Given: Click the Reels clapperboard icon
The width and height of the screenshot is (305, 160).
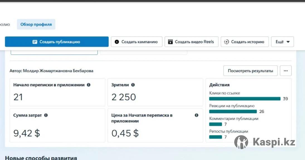Looking at the screenshot, I should coord(170,42).
